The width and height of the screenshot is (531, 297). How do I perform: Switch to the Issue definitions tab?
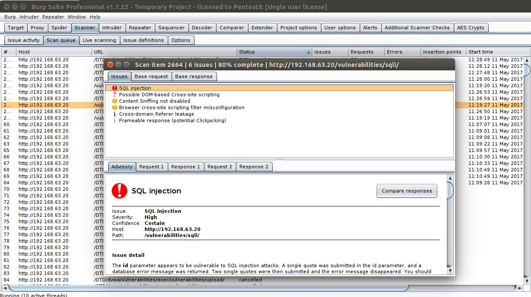pos(143,40)
